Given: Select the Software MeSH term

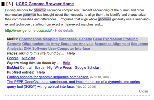Looking at the screenshot, I should [40, 48].
